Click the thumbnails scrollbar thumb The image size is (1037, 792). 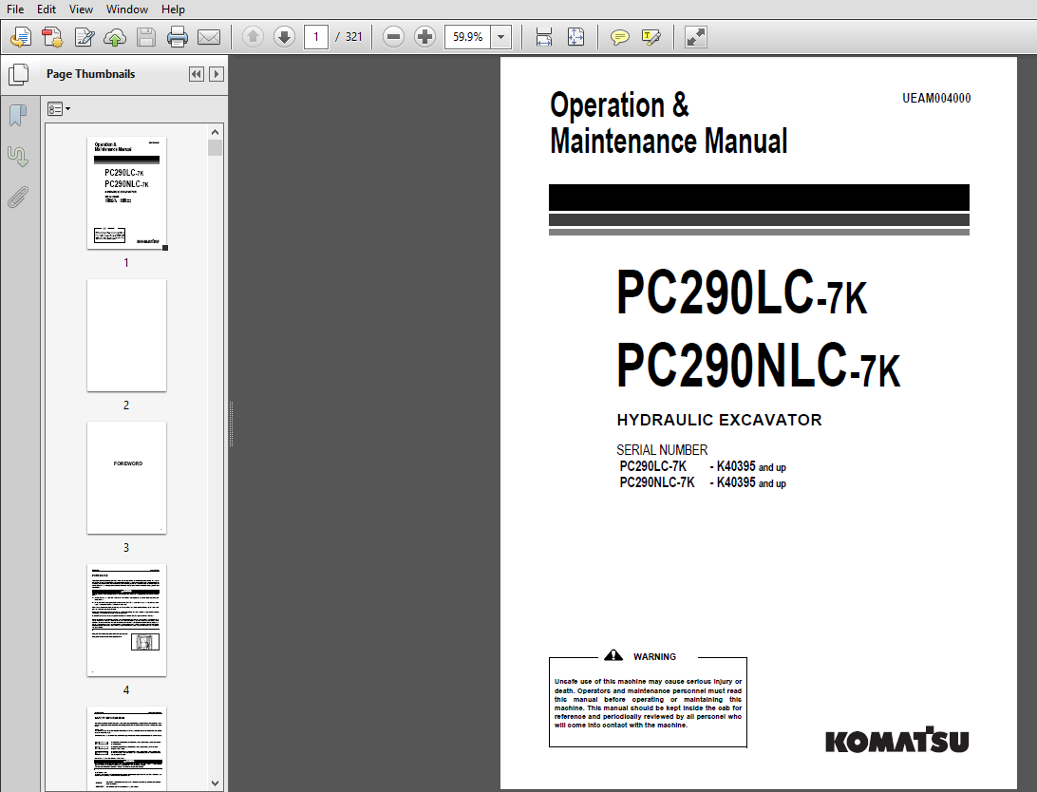(x=215, y=147)
